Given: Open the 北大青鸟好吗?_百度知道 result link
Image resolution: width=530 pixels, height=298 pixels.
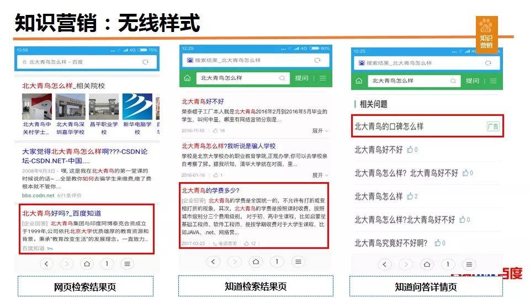Looking at the screenshot, I should point(61,213).
